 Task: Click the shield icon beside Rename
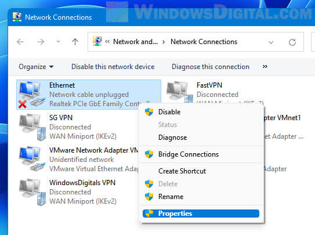tap(149, 197)
